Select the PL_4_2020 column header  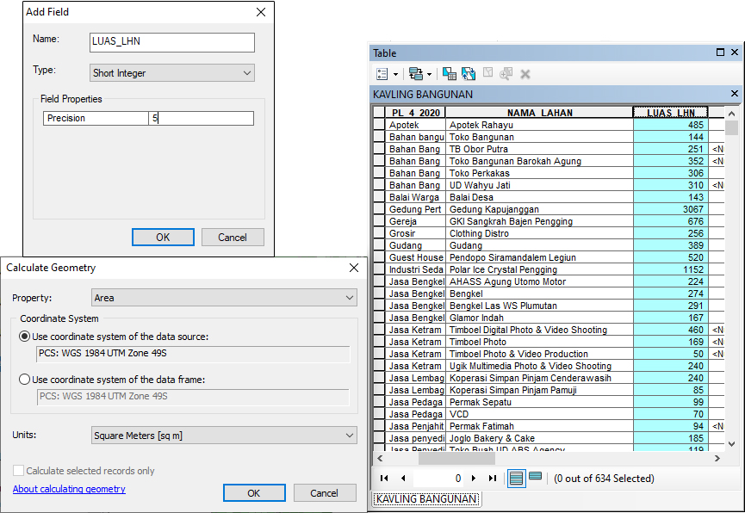pyautogui.click(x=416, y=113)
